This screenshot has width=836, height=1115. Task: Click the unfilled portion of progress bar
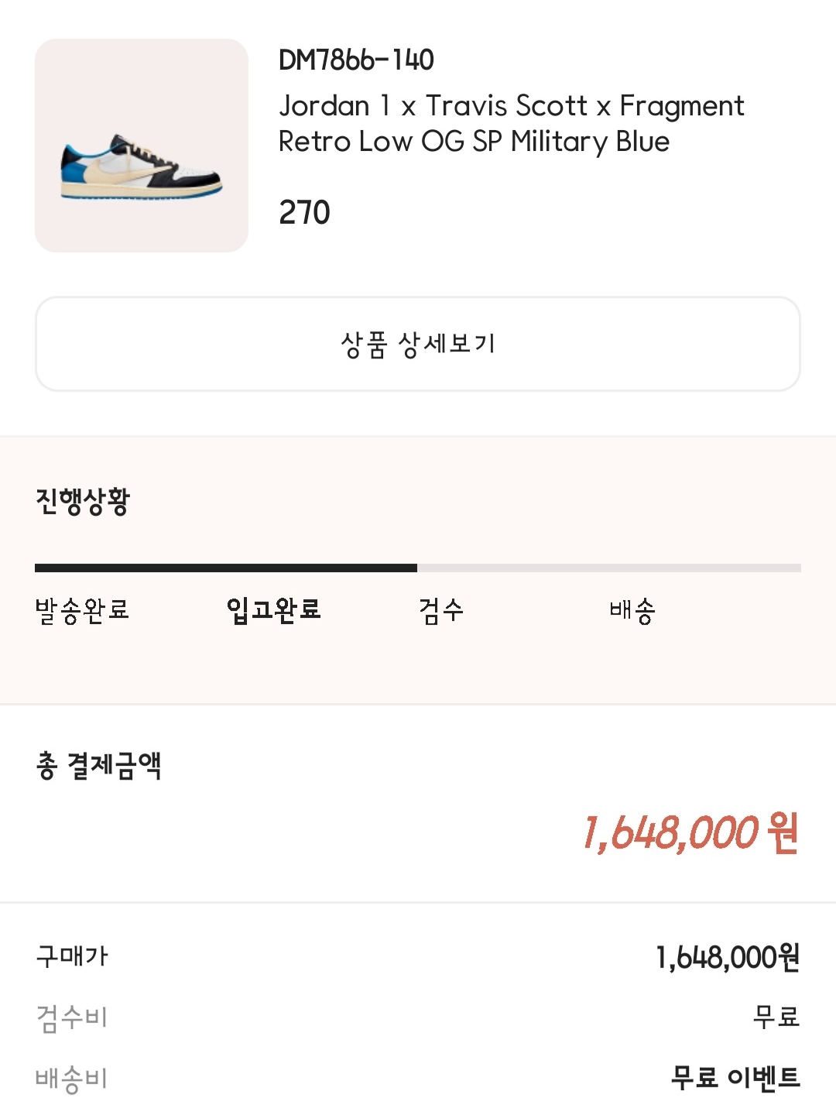coord(609,568)
